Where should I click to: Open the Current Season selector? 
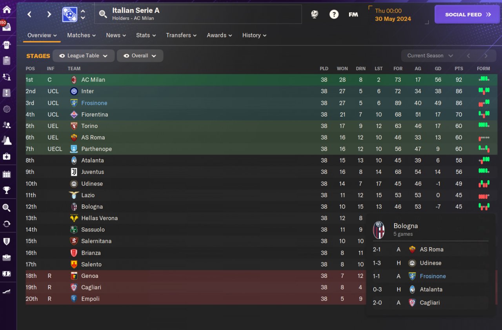point(430,56)
